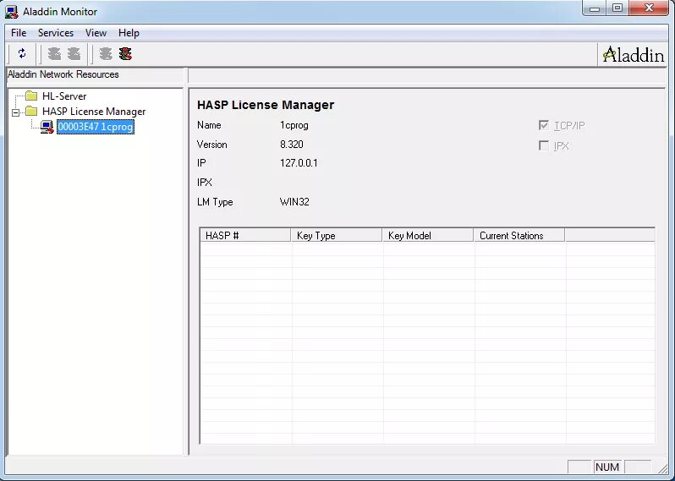This screenshot has width=675, height=481.
Task: Click the Name value 1cprog
Action: [x=294, y=125]
